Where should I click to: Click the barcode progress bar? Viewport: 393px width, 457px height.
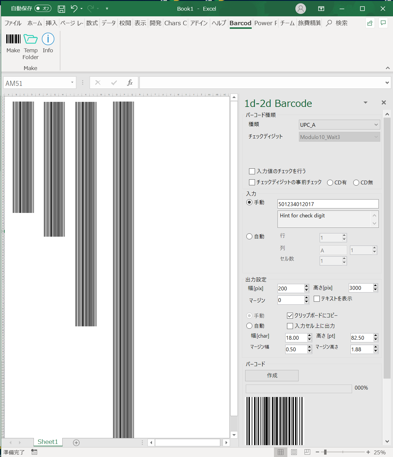click(x=299, y=389)
